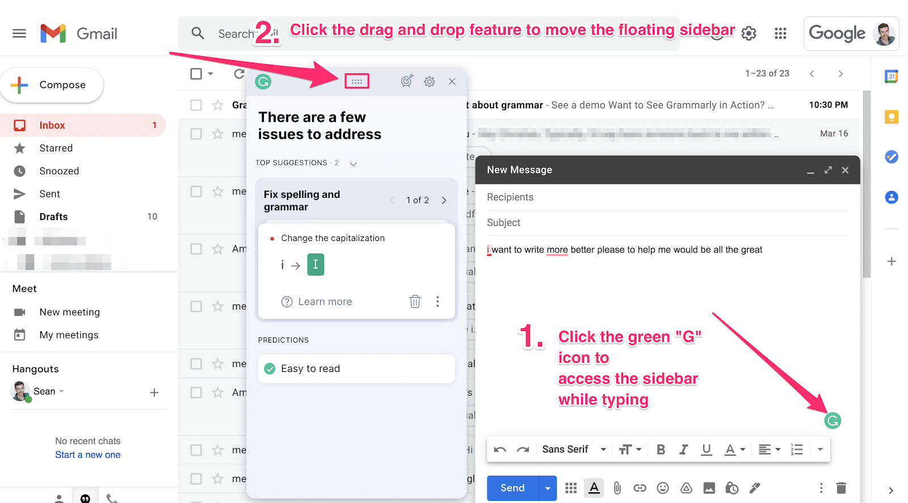Click the green Grammarly G logo in sidebar

tap(263, 82)
